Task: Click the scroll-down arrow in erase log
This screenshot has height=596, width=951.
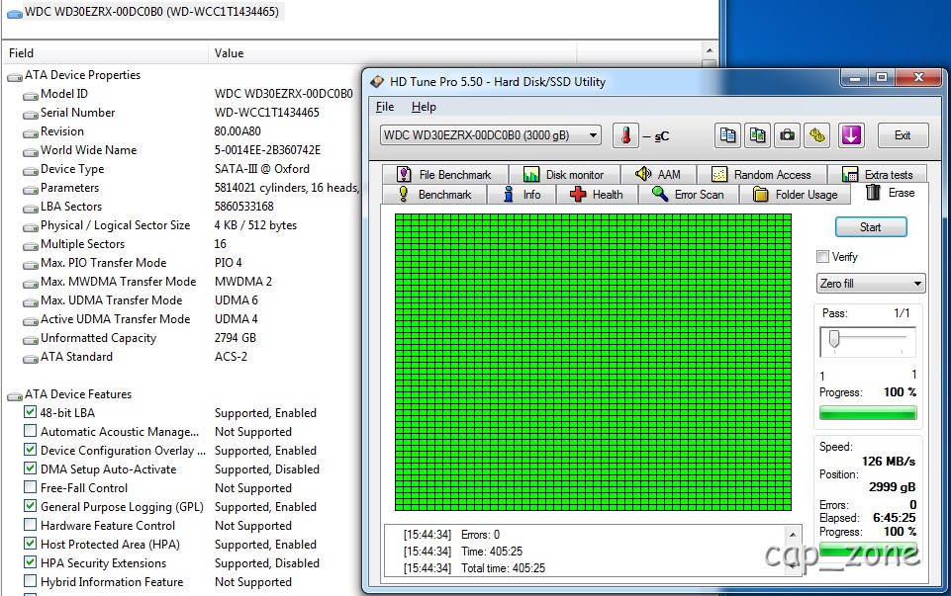Action: pos(792,568)
